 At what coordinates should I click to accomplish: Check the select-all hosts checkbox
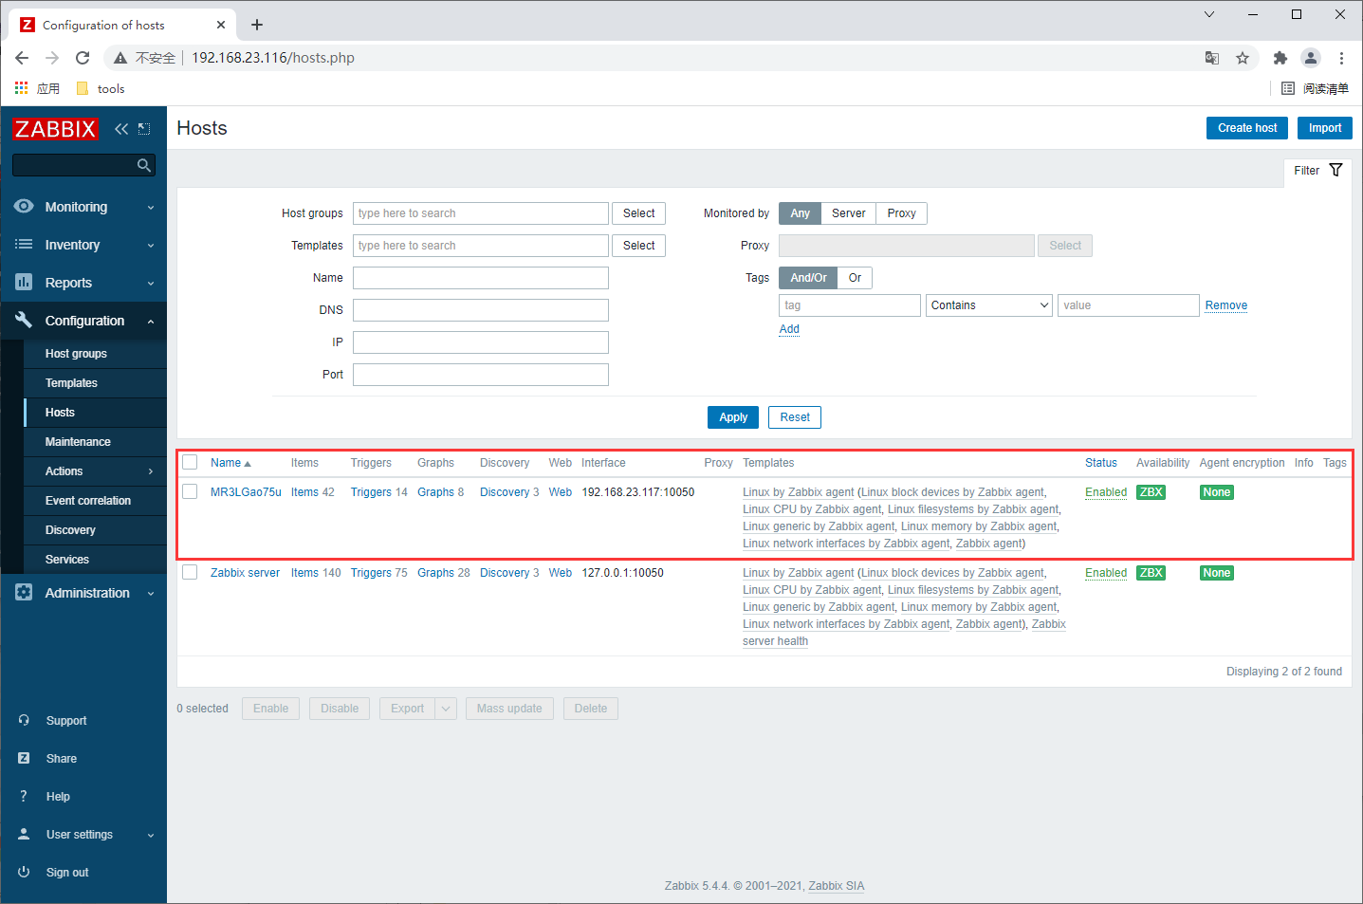(190, 462)
